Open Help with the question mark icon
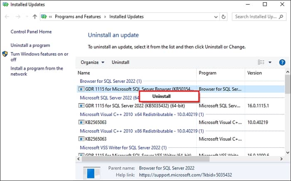Image resolution: width=291 pixels, height=181 pixels. pos(282,62)
